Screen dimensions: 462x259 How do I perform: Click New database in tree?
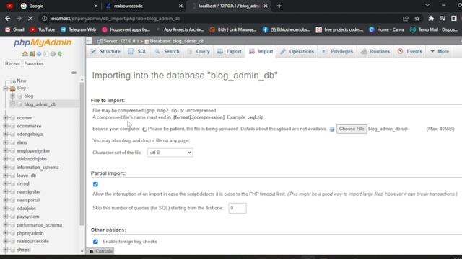tap(22, 81)
